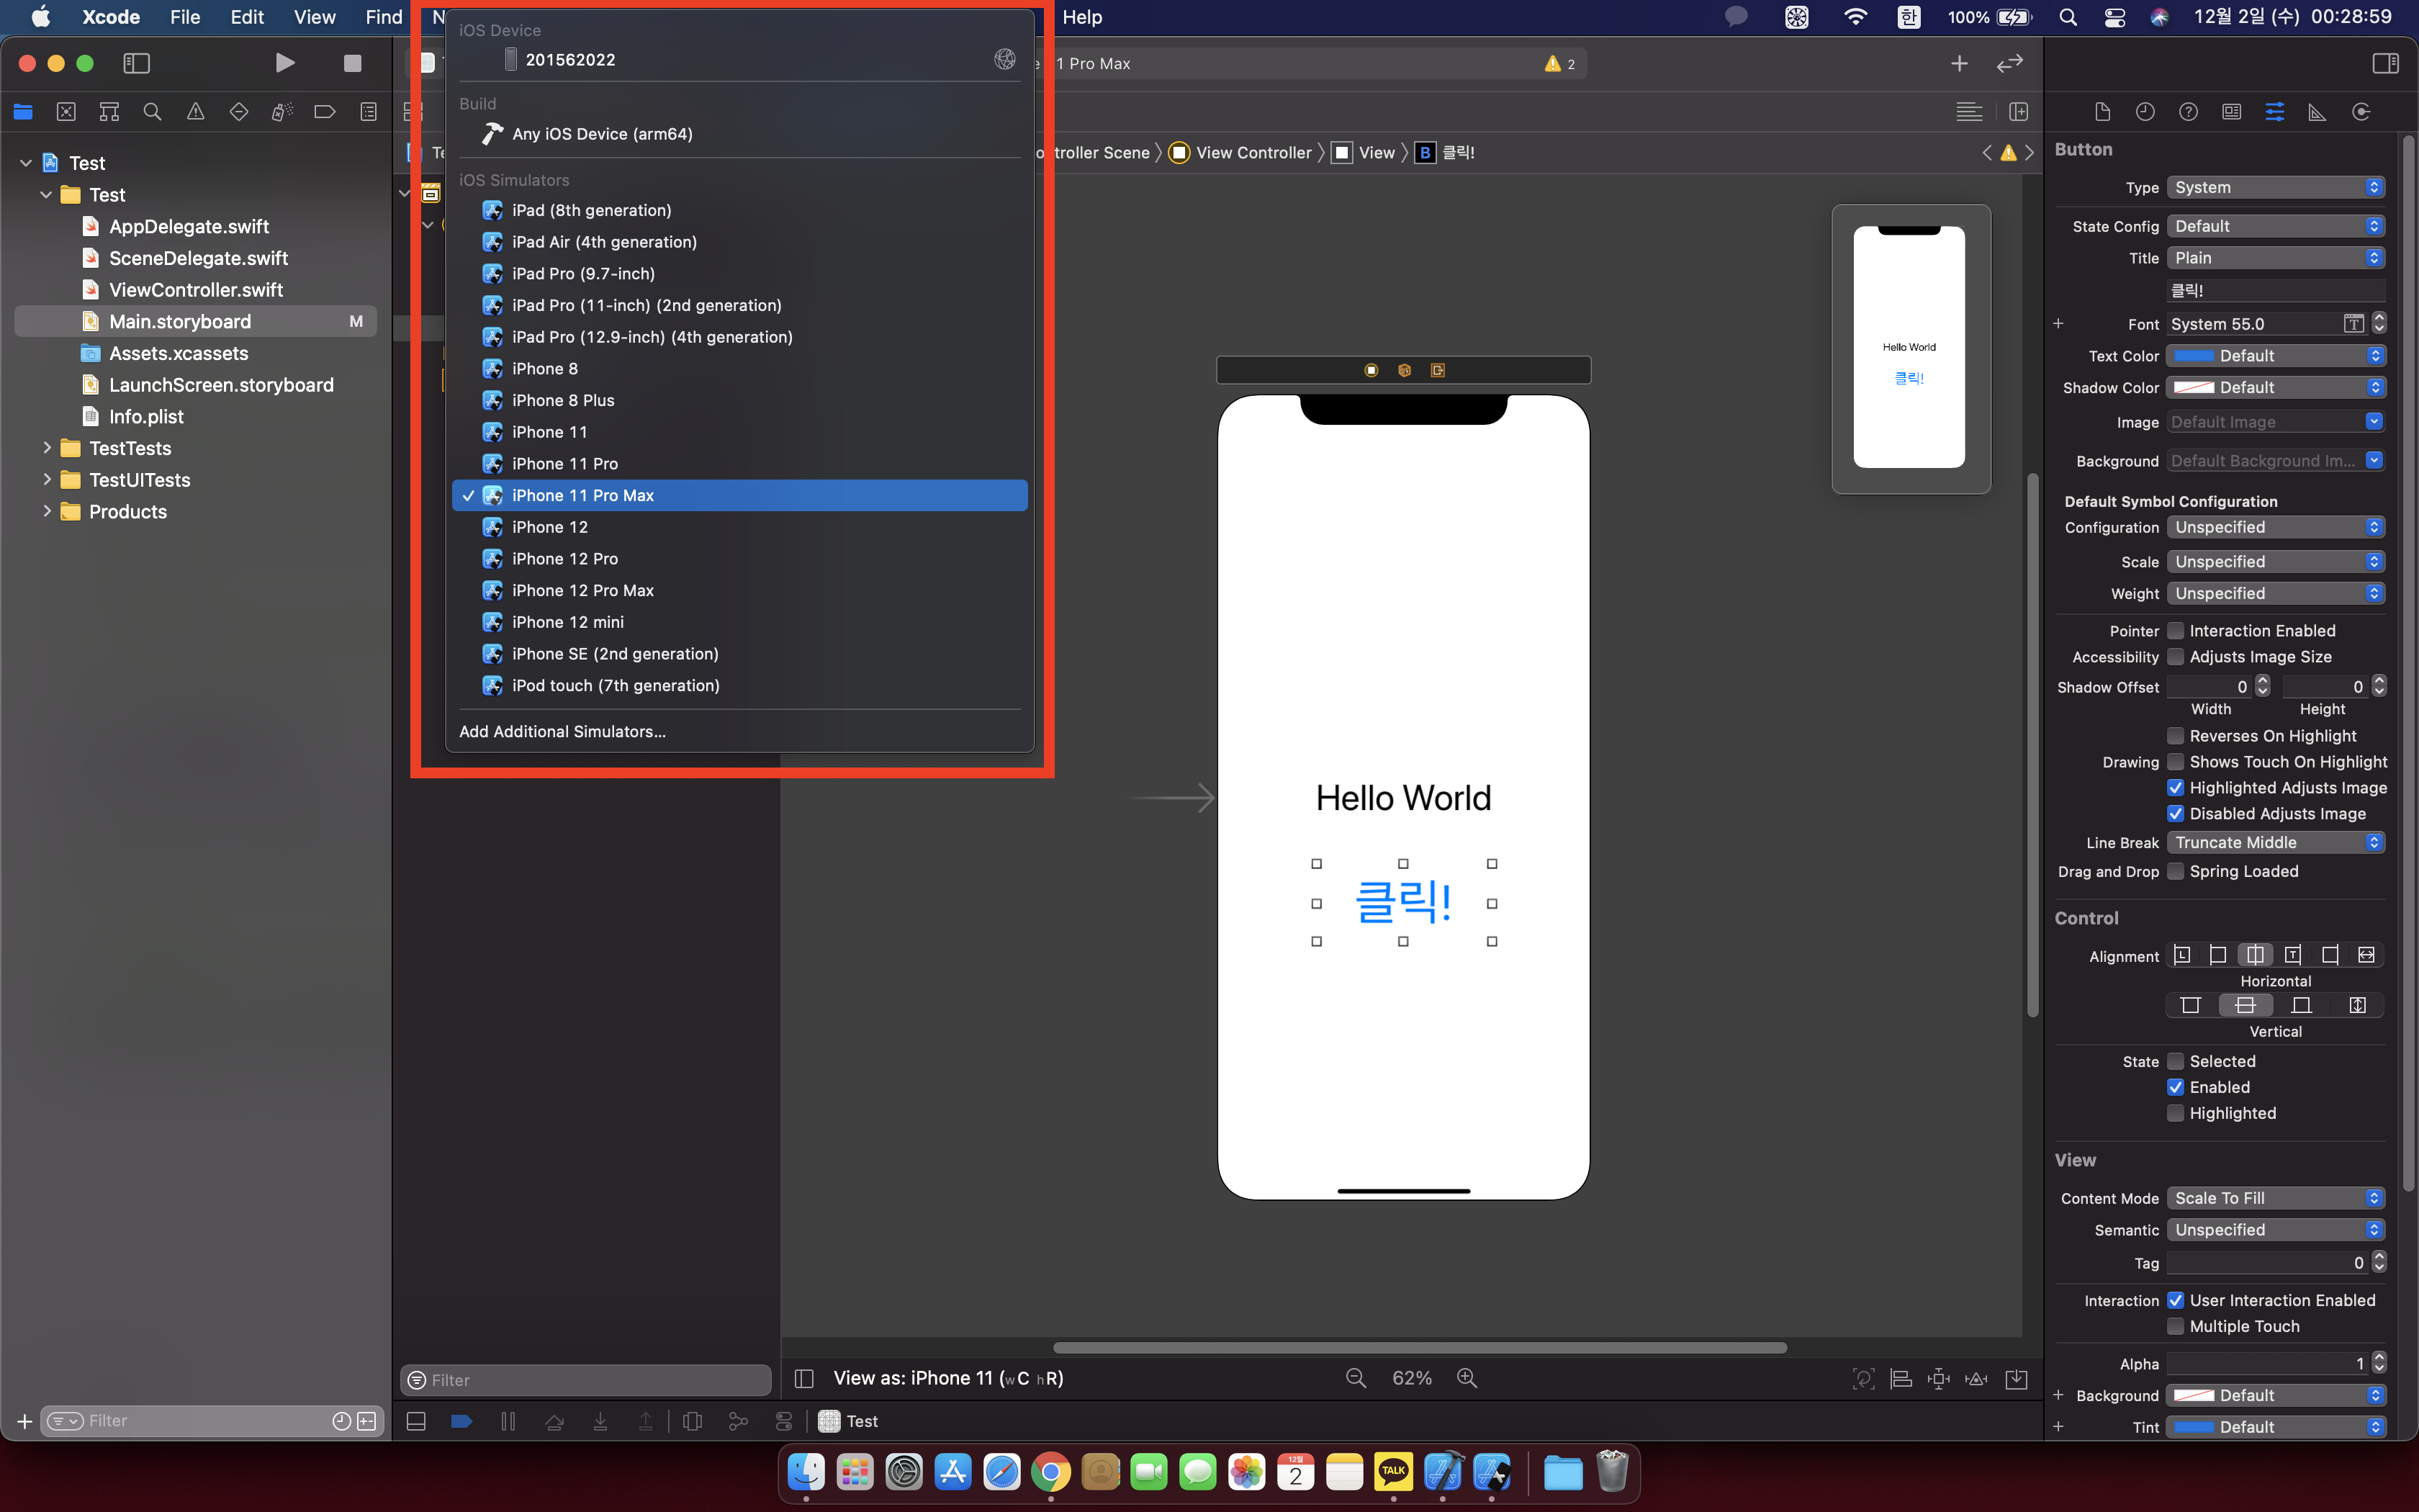The height and width of the screenshot is (1512, 2419).
Task: Collapse the Test project root
Action: click(26, 163)
